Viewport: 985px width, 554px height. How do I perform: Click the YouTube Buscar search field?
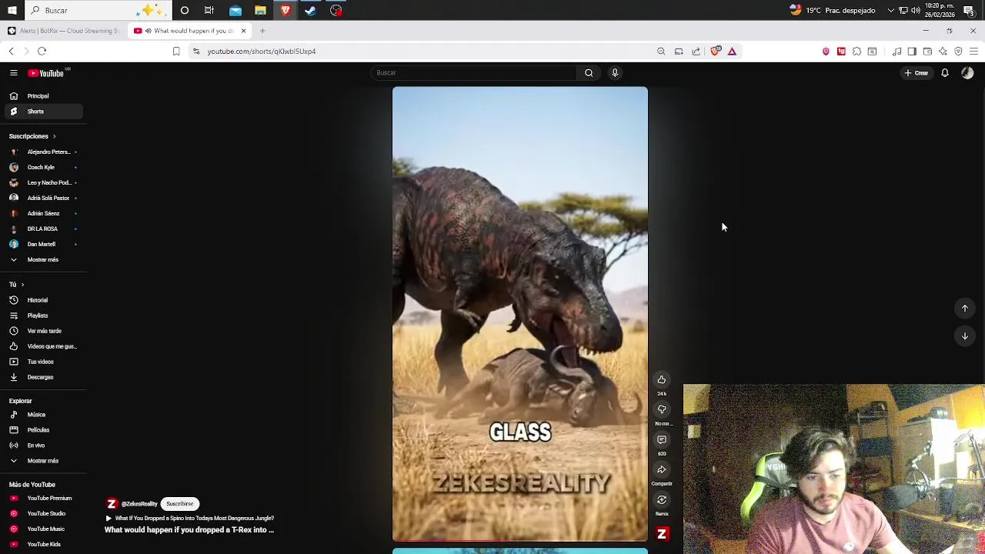[473, 72]
